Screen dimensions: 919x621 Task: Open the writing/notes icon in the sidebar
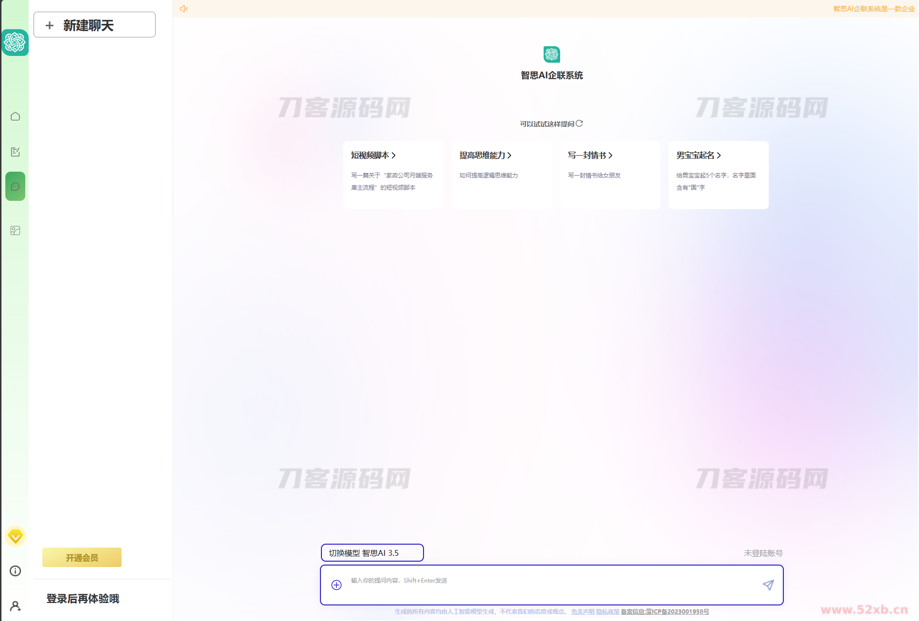15,152
